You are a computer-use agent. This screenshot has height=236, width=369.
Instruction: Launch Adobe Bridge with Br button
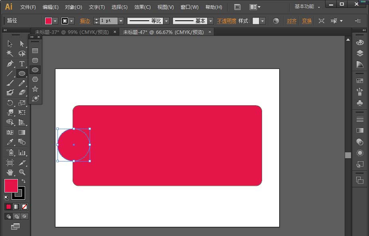(x=237, y=7)
